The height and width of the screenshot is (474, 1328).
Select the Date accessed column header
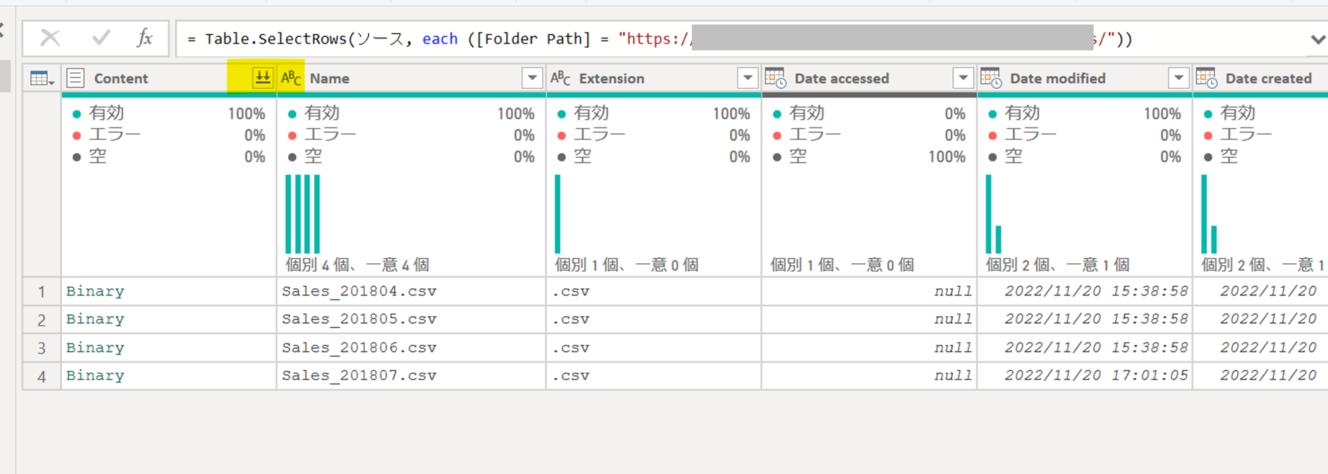point(869,78)
